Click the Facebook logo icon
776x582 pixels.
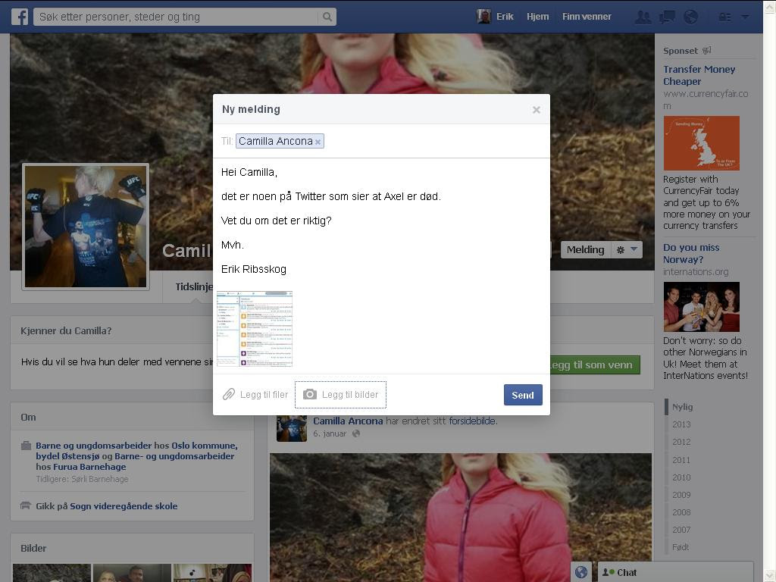(20, 17)
